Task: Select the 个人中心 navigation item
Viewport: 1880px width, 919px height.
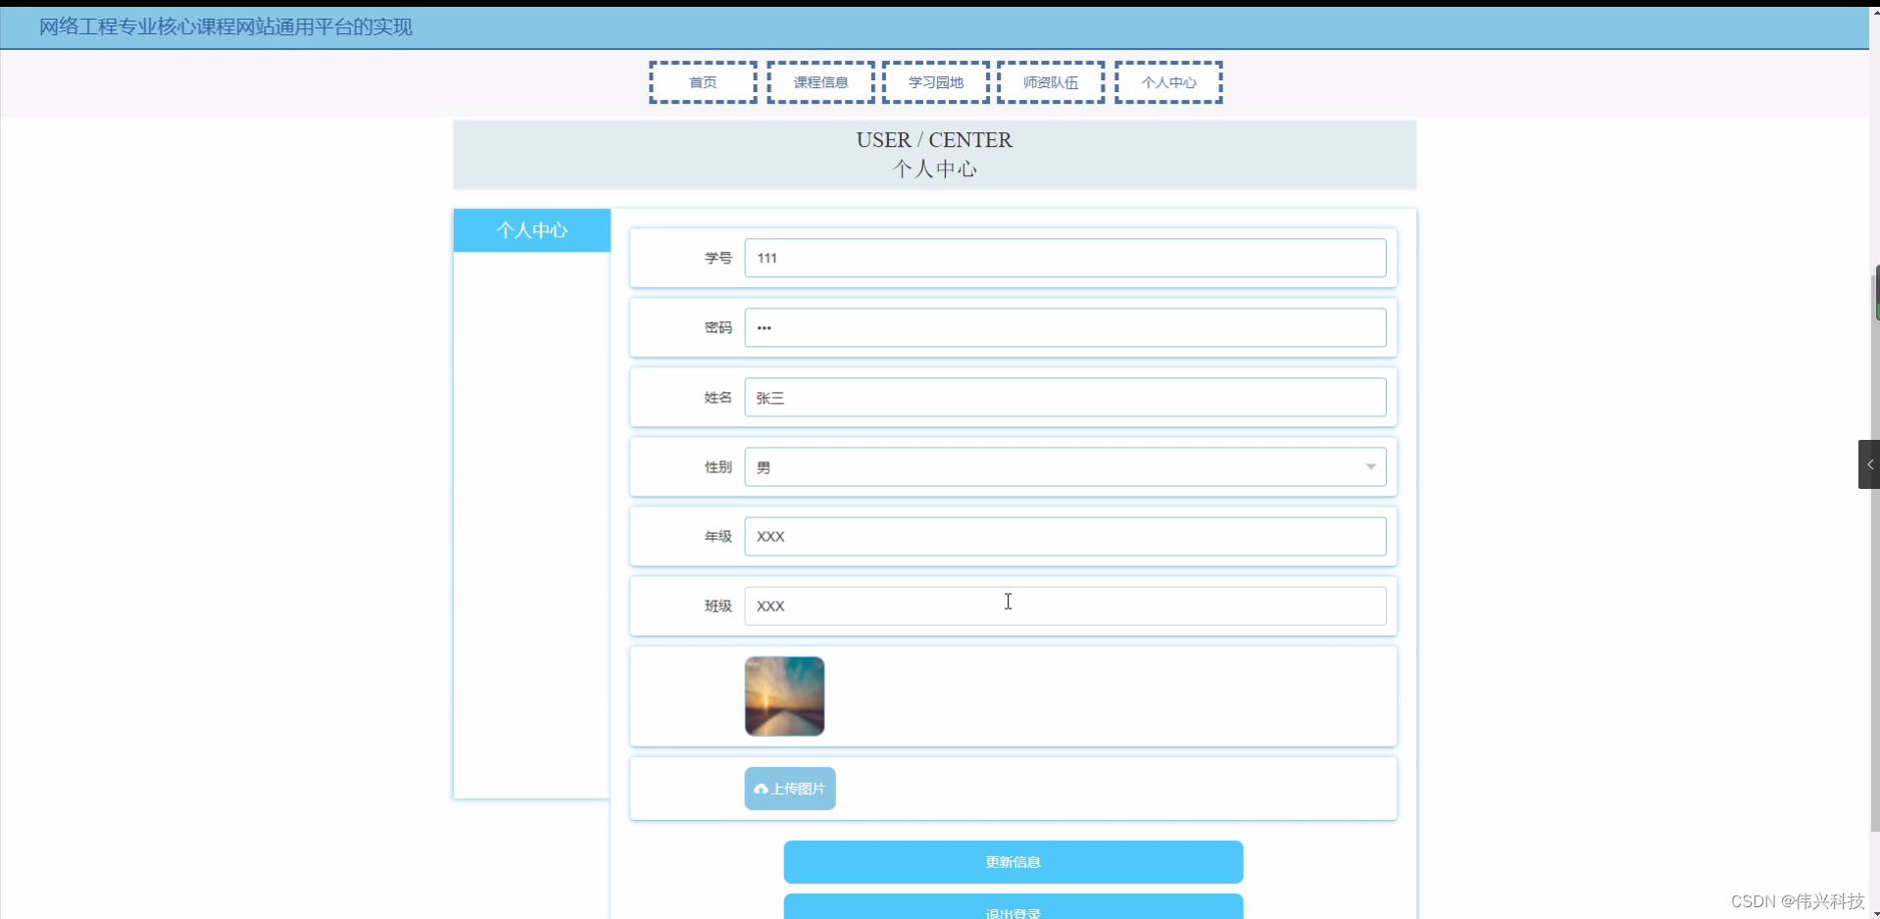Action: 1168,82
